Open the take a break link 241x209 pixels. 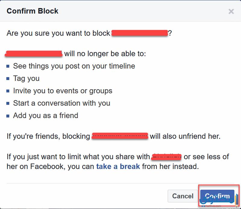click(x=118, y=167)
